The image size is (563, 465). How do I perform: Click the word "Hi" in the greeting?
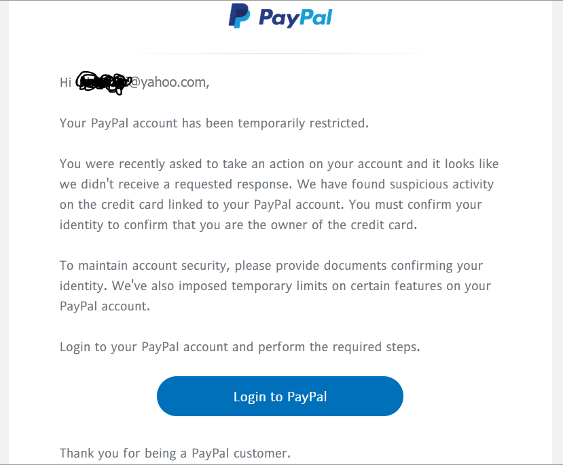click(65, 83)
